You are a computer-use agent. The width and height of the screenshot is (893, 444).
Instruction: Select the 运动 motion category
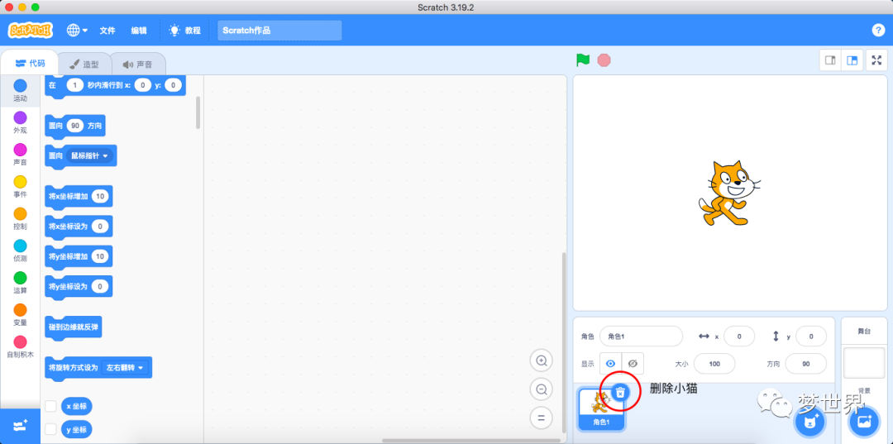(20, 90)
